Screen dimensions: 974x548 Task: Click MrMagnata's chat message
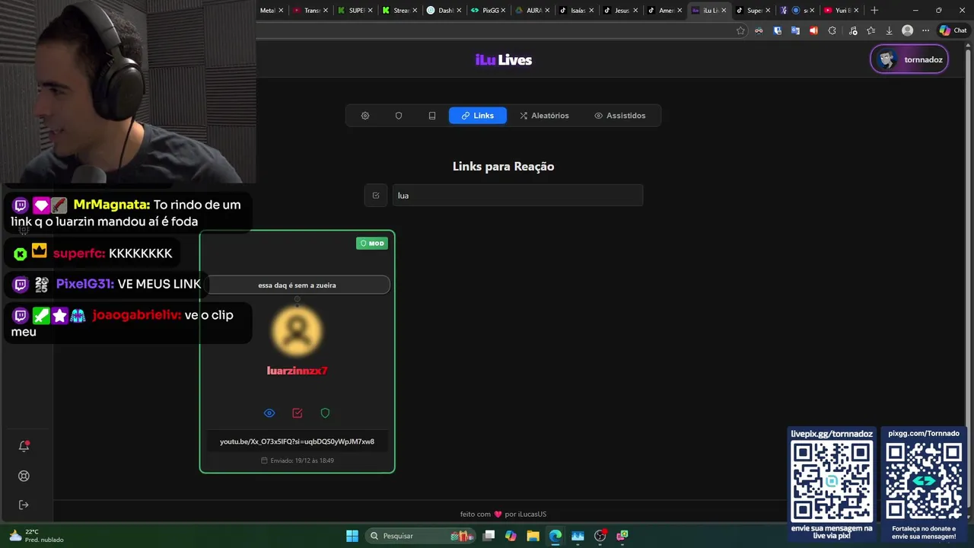click(x=128, y=213)
